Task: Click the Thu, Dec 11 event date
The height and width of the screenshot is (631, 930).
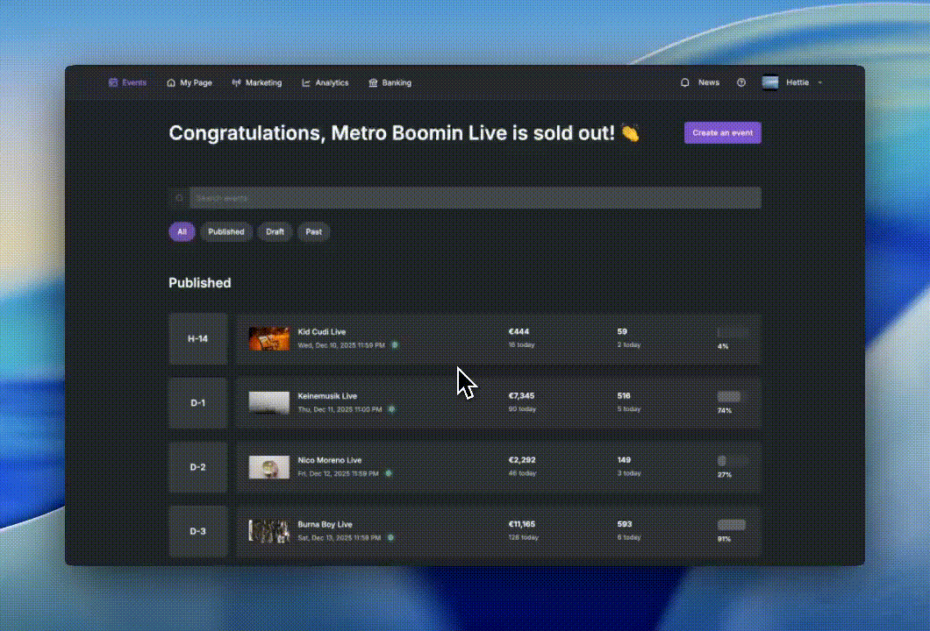Action: coord(340,409)
